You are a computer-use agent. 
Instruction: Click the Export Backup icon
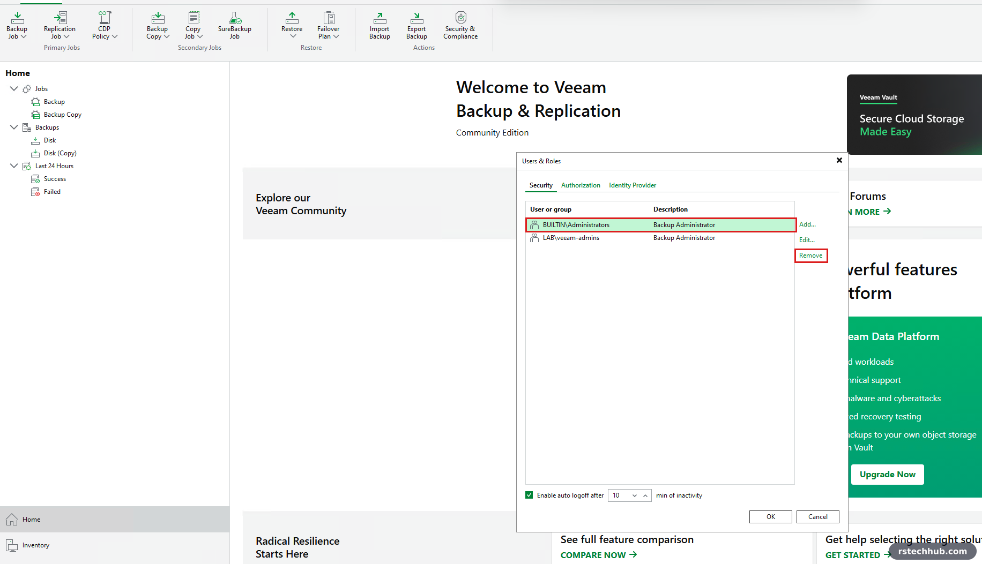pos(416,26)
